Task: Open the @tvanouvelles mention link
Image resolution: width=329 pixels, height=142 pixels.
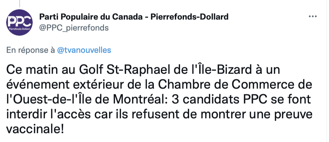Action: [84, 50]
